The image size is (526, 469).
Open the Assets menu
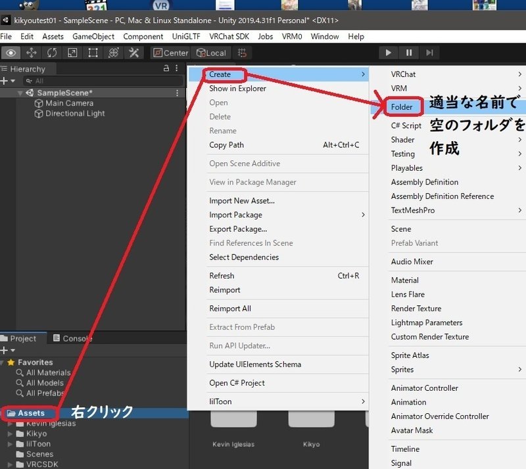tap(53, 36)
